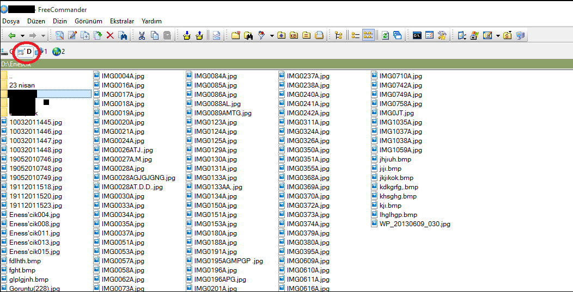This screenshot has height=292, width=573.
Task: Click the folder tree view icon
Action: pyautogui.click(x=338, y=35)
